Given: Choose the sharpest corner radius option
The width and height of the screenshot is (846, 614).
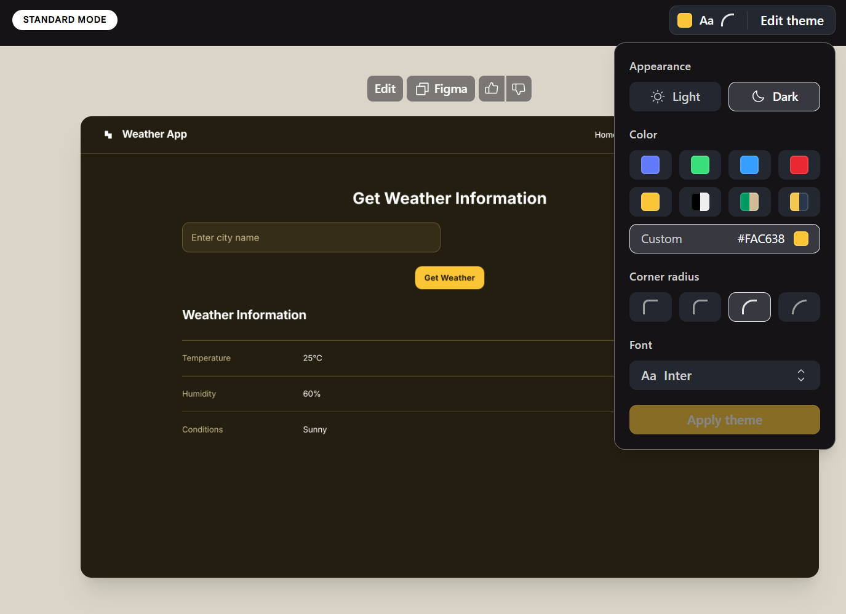Looking at the screenshot, I should tap(650, 307).
